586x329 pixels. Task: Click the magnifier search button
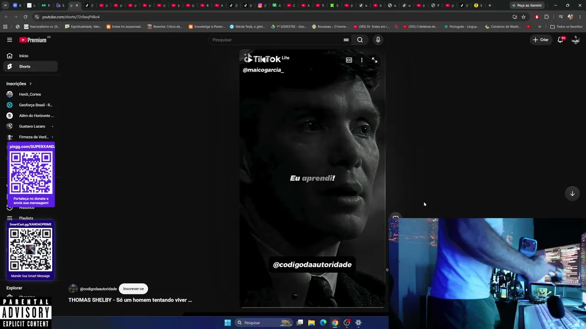point(360,40)
